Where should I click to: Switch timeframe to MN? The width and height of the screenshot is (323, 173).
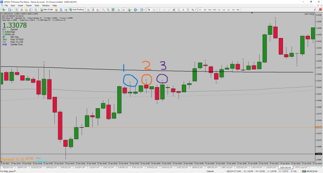(x=238, y=10)
